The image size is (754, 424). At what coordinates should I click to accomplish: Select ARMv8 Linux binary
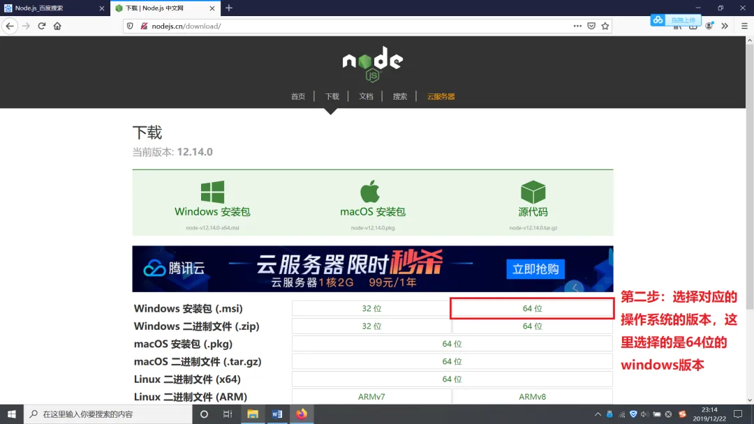click(532, 397)
